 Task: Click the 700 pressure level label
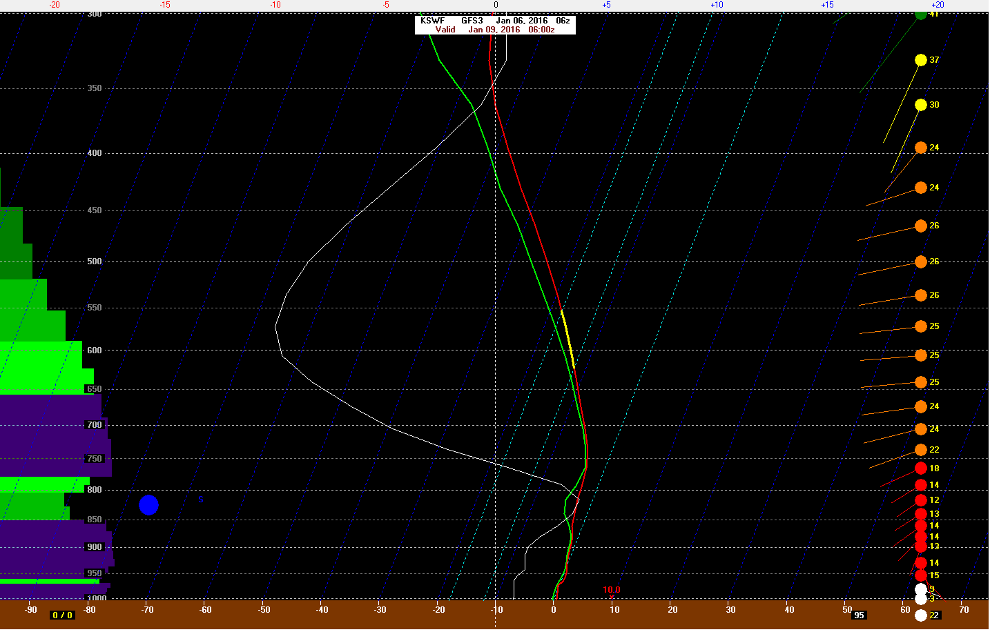click(x=95, y=425)
